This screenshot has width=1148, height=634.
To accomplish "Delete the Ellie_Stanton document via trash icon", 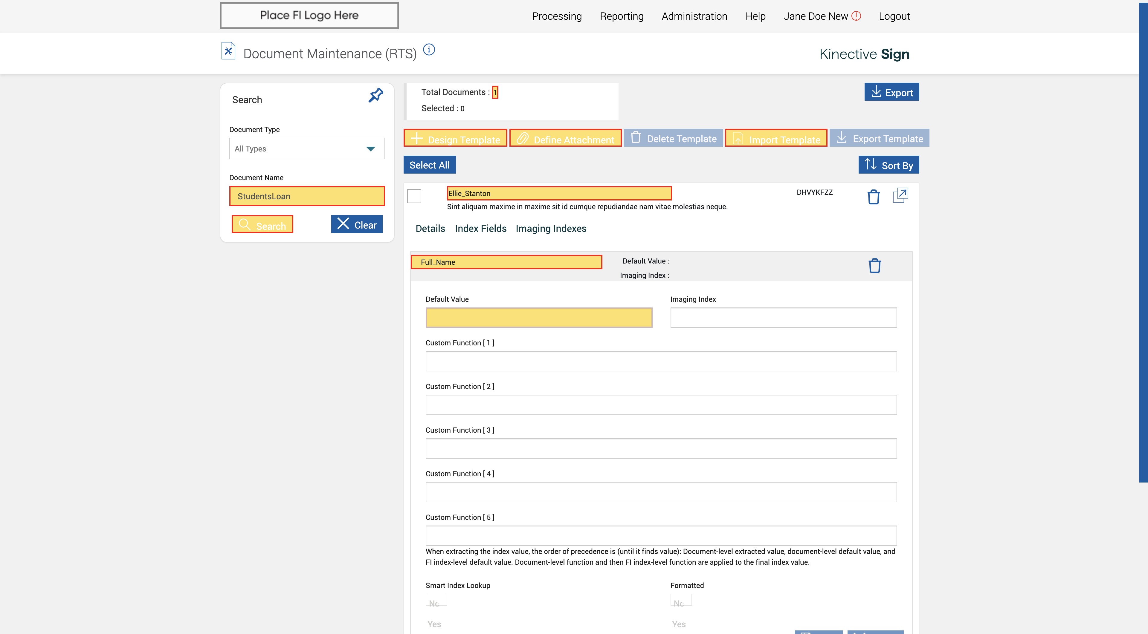I will click(x=874, y=196).
